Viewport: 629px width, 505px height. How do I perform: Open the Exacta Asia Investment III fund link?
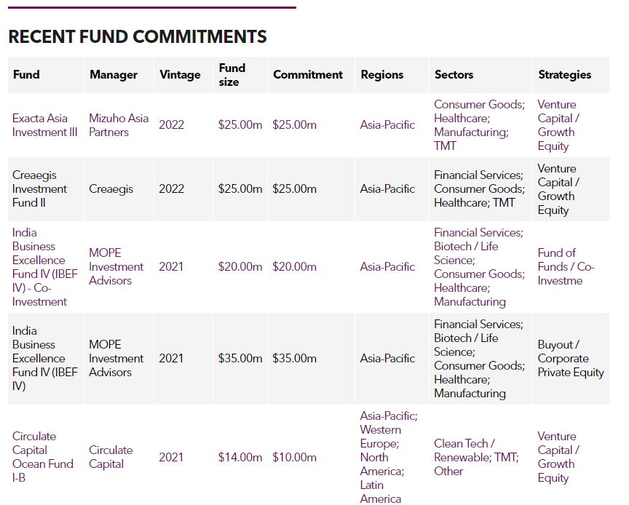[44, 125]
